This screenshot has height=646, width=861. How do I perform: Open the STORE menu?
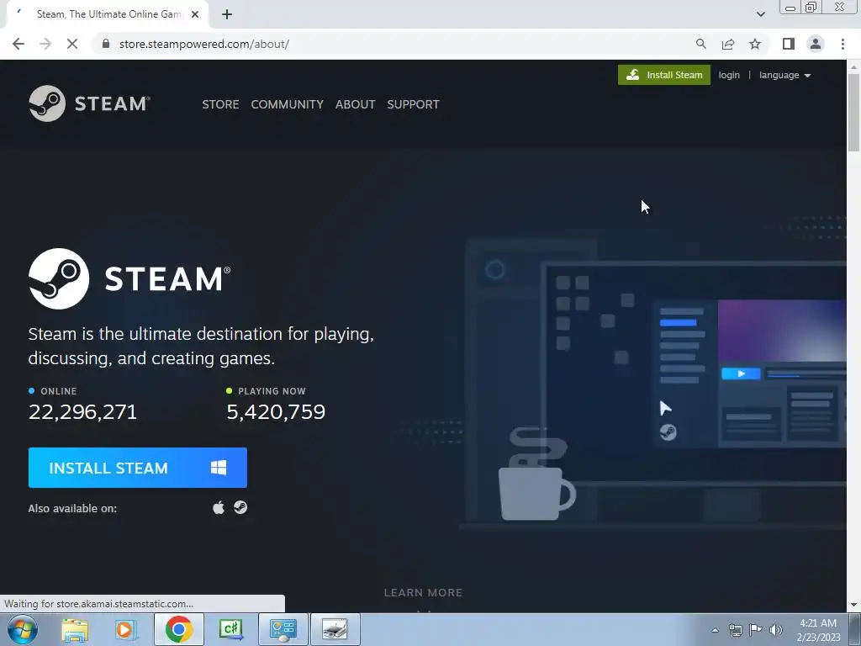[x=220, y=104]
